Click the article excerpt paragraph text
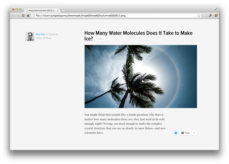Viewport: 229px width, 164px height. point(125,124)
